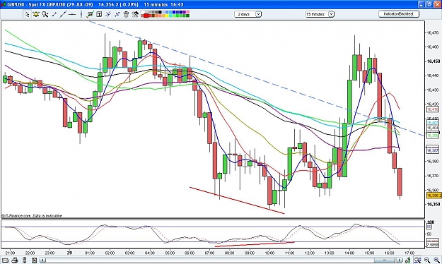Click the zoom in magnifier at bottom right
This screenshot has width=442, height=264.
(x=436, y=260)
